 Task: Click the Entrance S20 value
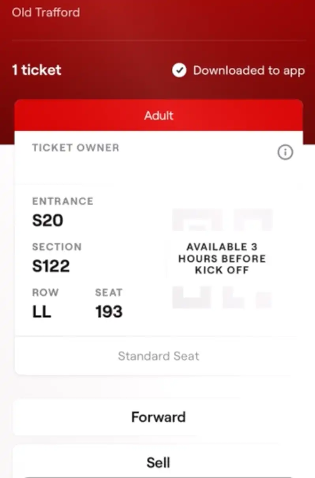click(47, 220)
